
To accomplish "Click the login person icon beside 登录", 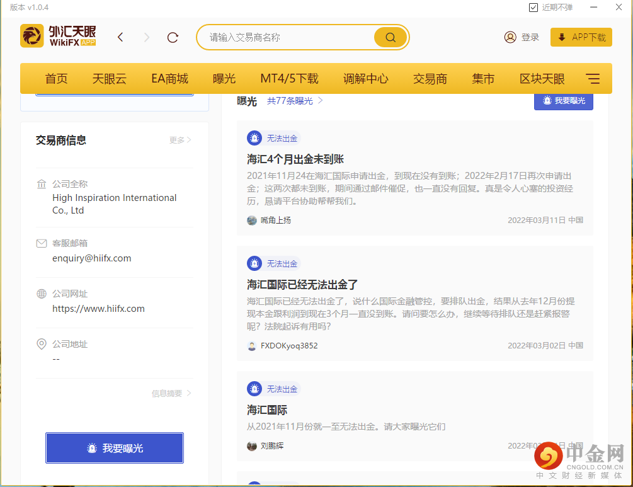I will (510, 37).
